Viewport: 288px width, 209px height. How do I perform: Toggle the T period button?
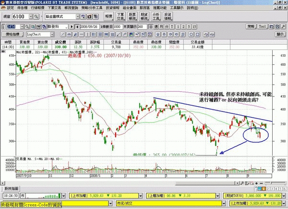pyautogui.click(x=172, y=27)
